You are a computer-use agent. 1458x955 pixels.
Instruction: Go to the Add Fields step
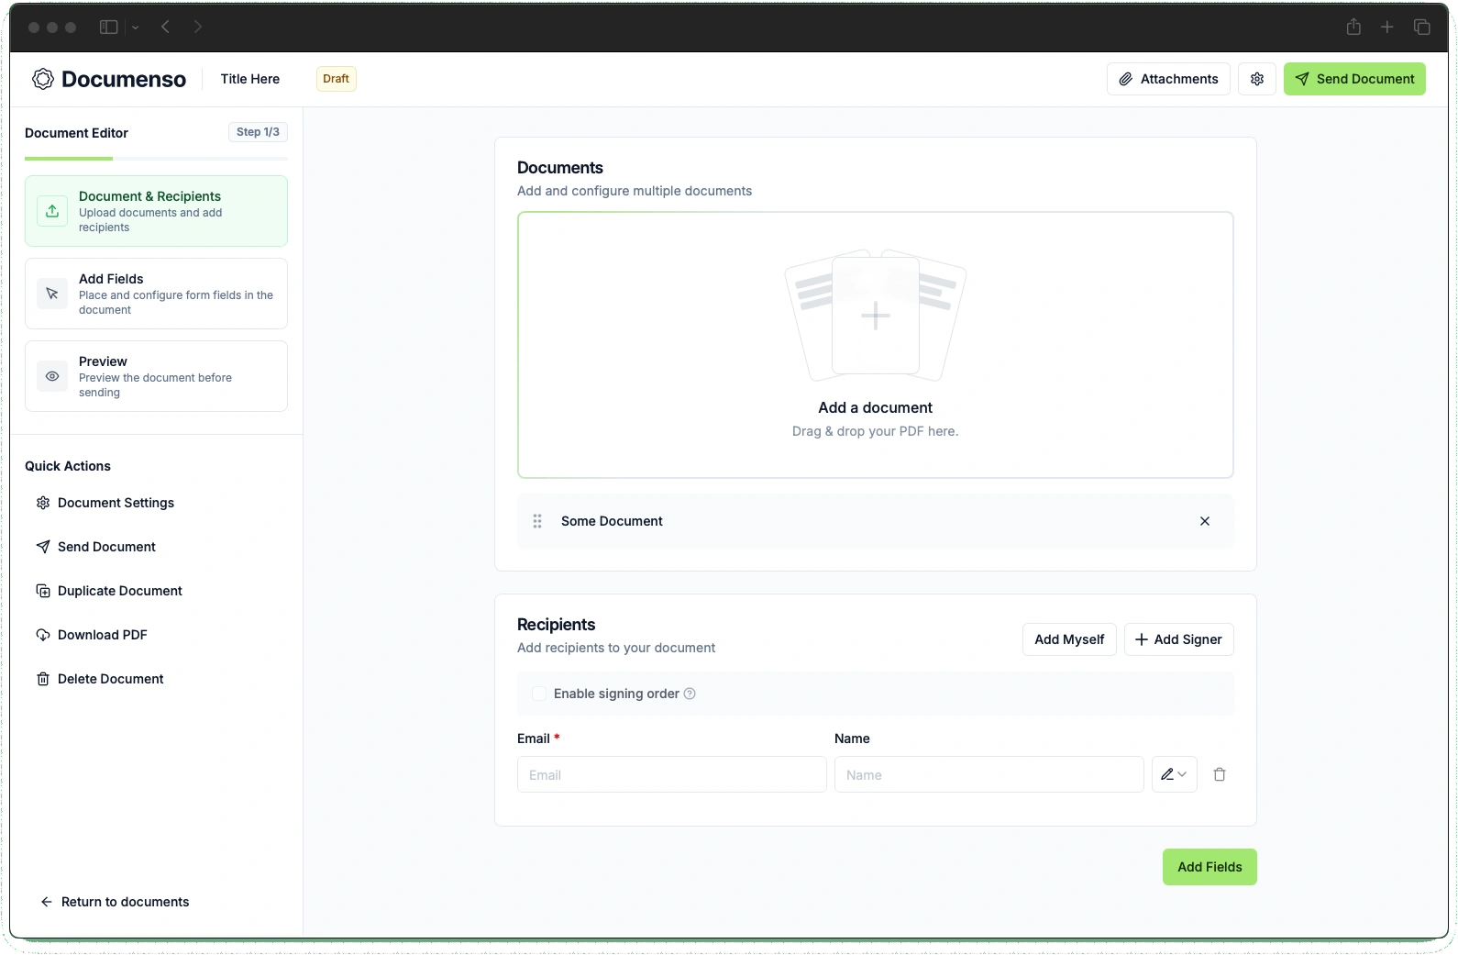(156, 294)
